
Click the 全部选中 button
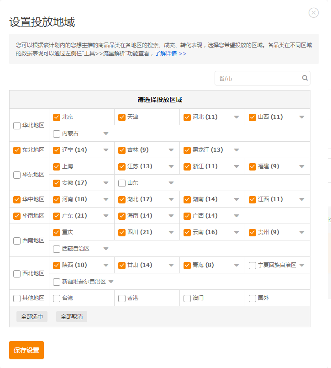pyautogui.click(x=32, y=317)
